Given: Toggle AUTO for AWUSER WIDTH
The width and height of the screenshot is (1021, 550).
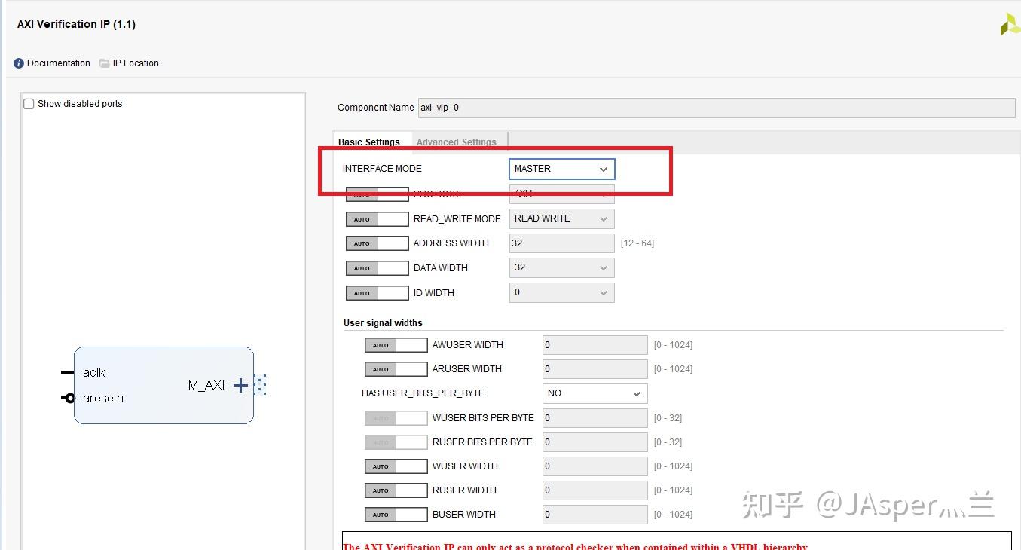Looking at the screenshot, I should pyautogui.click(x=396, y=344).
